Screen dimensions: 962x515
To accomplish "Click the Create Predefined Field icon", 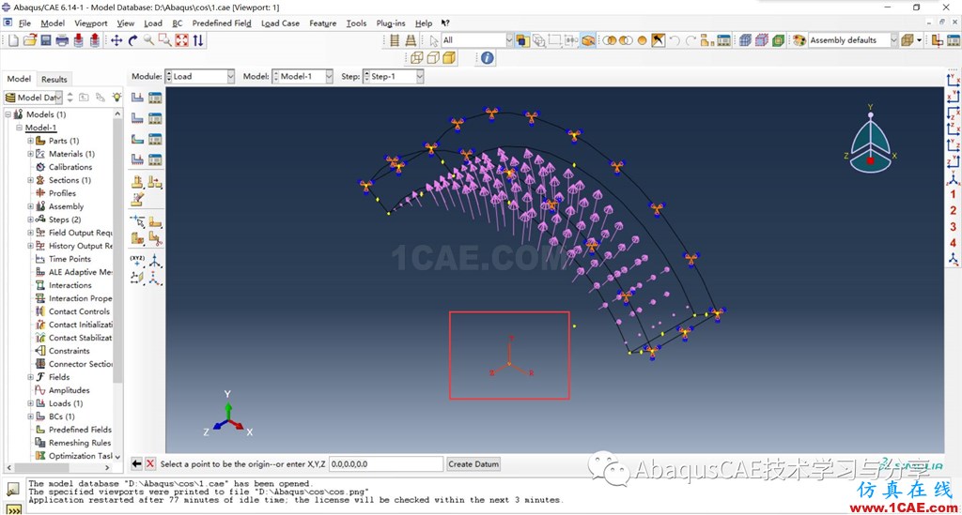I will click(x=137, y=139).
